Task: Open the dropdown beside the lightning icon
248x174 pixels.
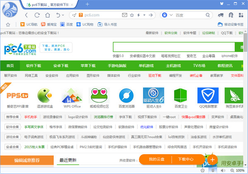Action: pyautogui.click(x=144, y=15)
